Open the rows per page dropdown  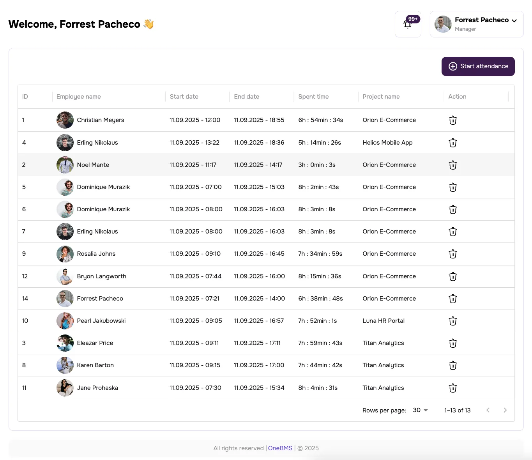[x=420, y=410]
